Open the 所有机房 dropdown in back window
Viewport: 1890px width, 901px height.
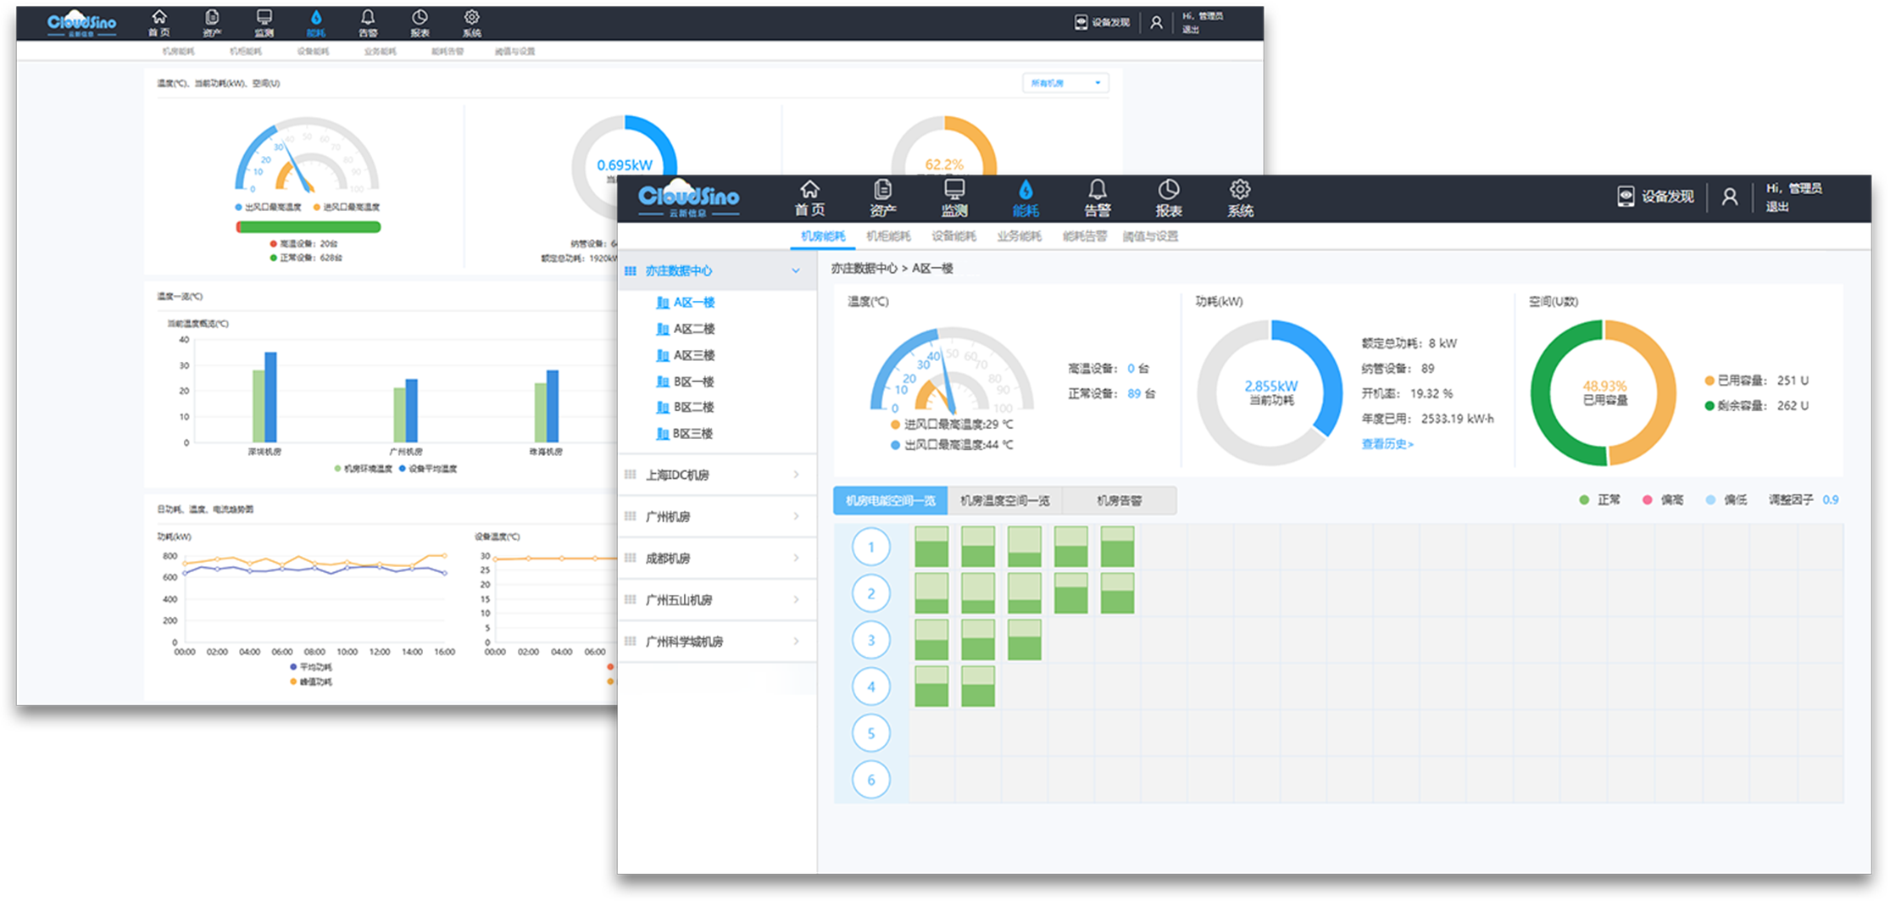[1065, 83]
